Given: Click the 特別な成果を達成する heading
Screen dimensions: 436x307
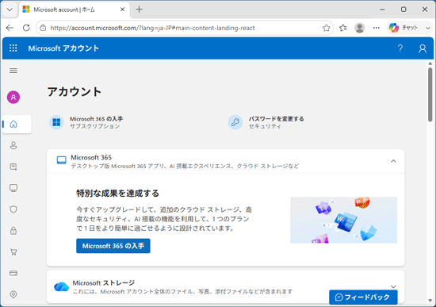Looking at the screenshot, I should (x=117, y=193).
